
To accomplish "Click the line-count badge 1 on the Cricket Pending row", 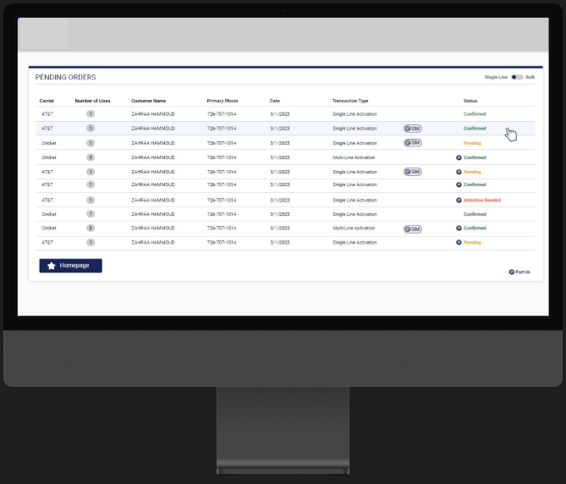I will tap(91, 143).
